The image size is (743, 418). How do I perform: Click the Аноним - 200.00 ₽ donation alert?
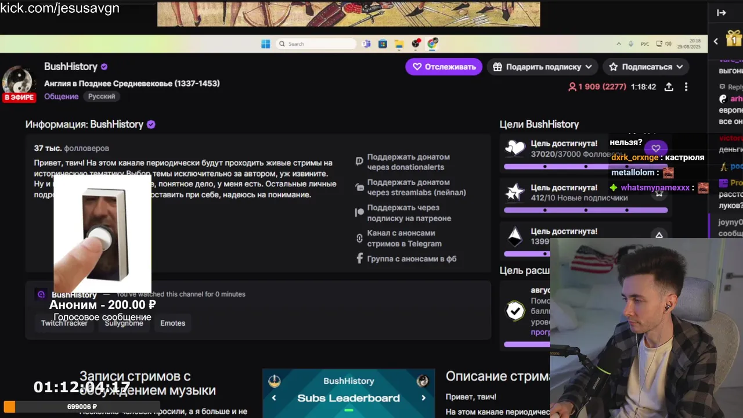102,304
